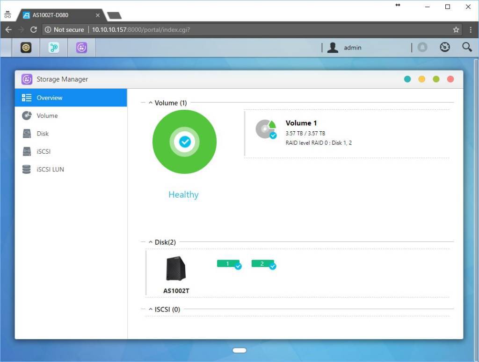Select iSCSI in the sidebar

coord(71,151)
